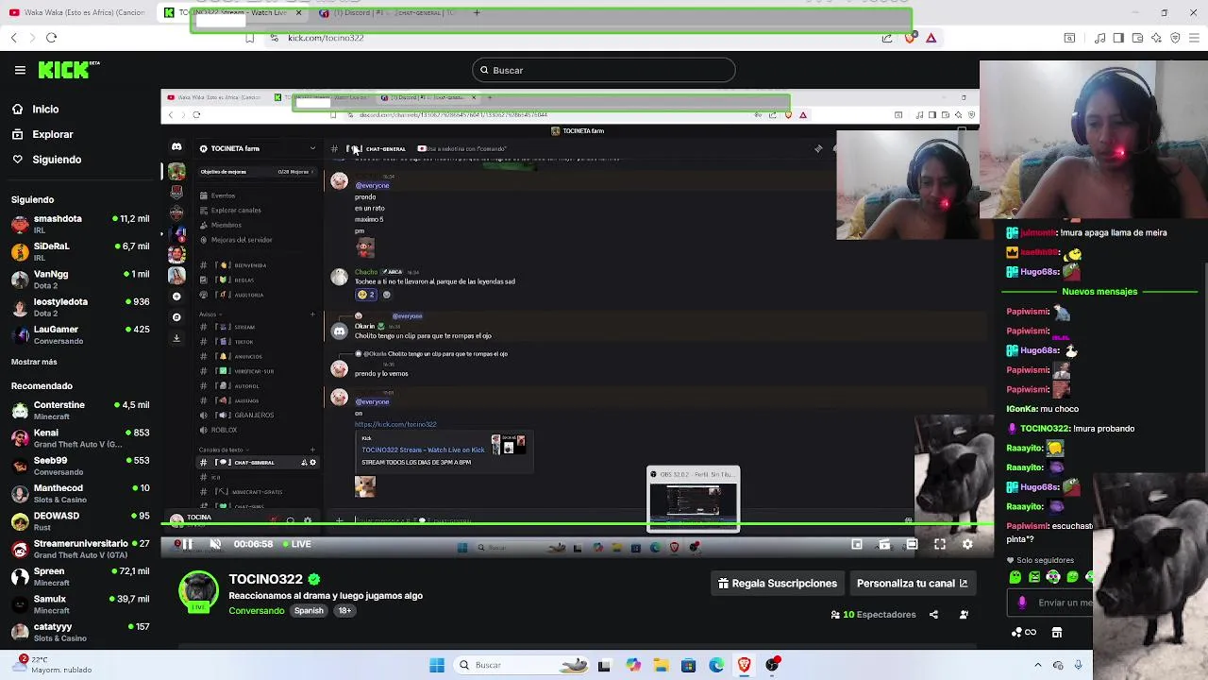This screenshot has width=1208, height=680.
Task: Open the Kick hamburger menu
Action: click(x=20, y=70)
